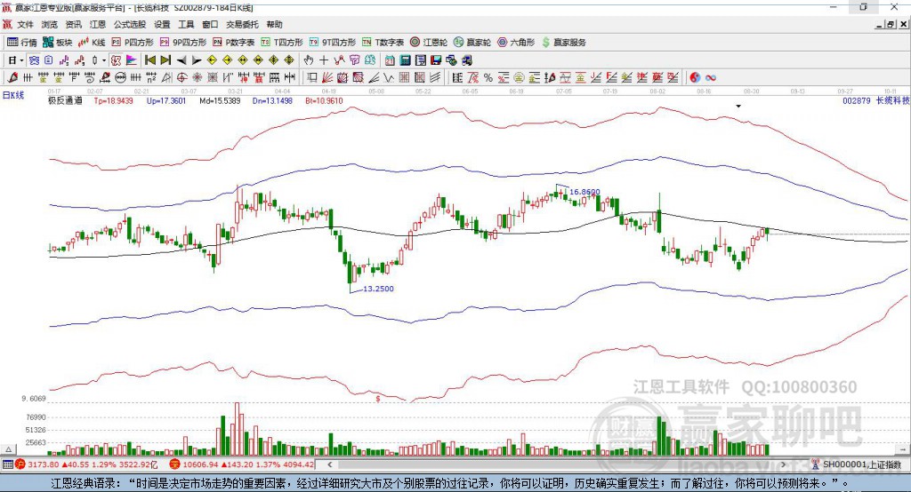
Task: Open the T四方形 tool
Action: [x=282, y=43]
